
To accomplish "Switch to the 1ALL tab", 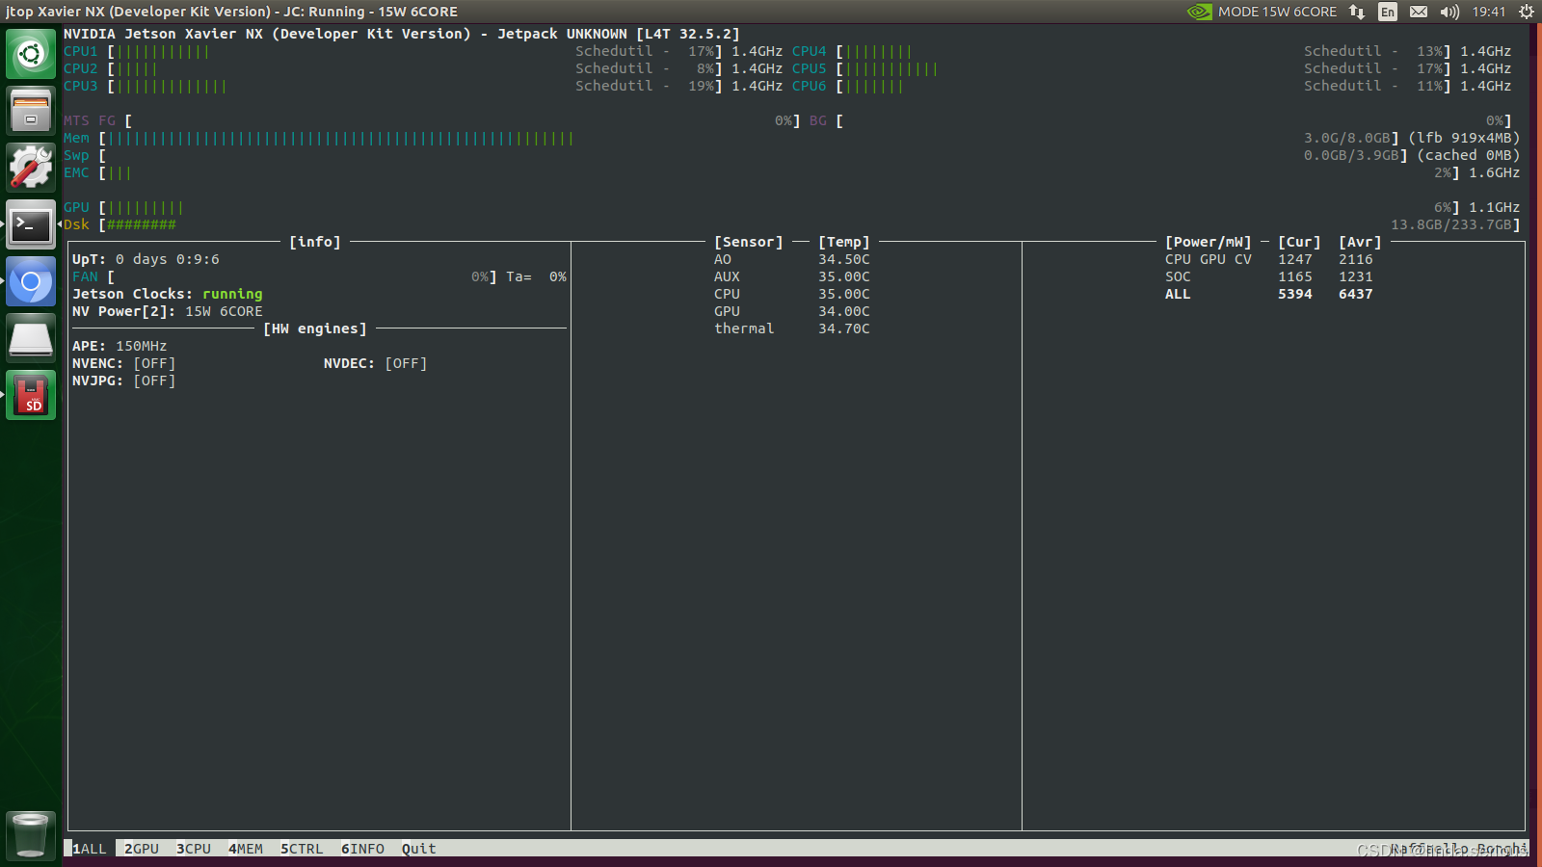I will [90, 849].
